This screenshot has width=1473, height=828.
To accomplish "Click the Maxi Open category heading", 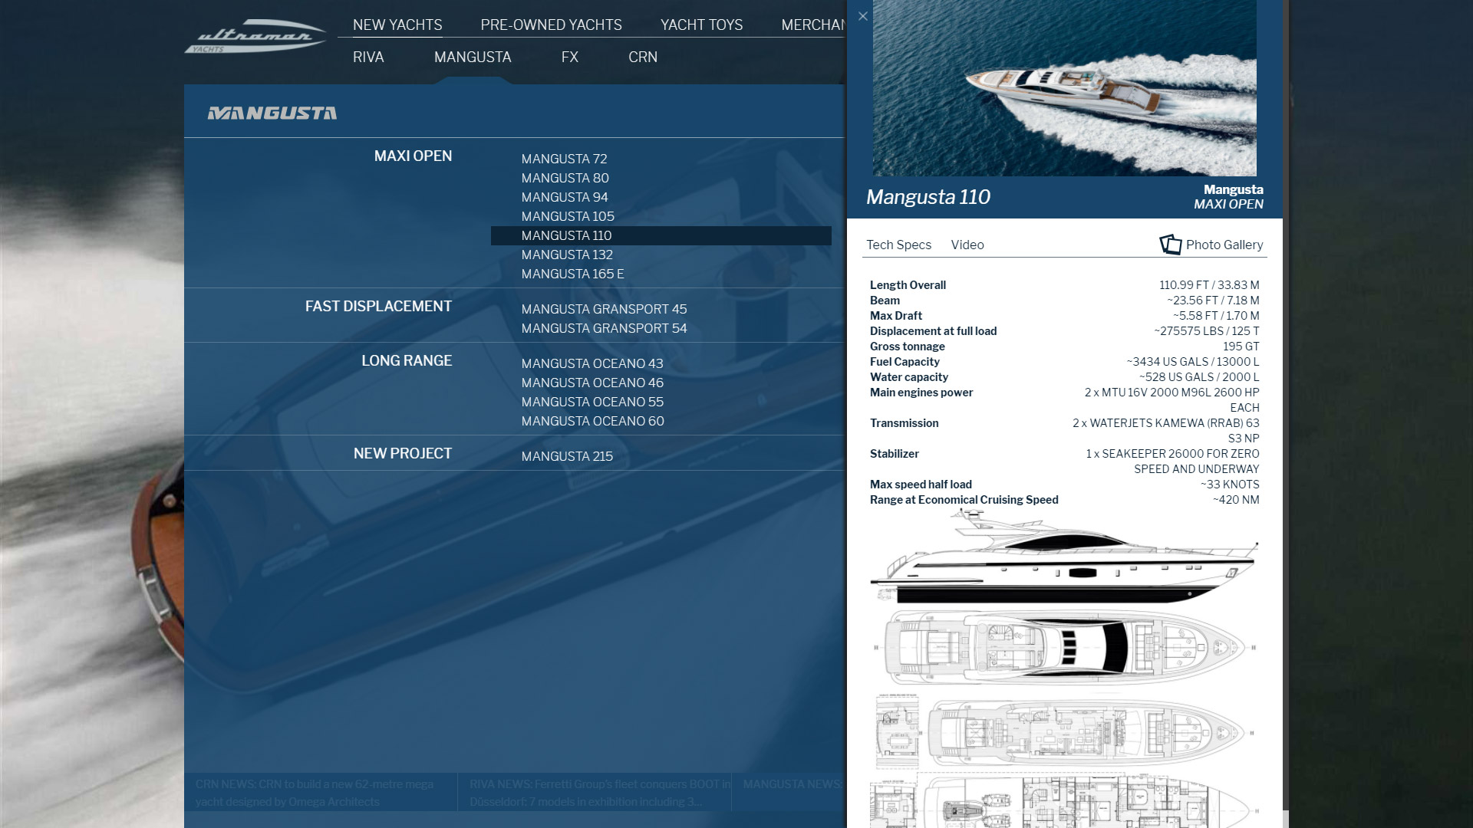I will point(413,156).
